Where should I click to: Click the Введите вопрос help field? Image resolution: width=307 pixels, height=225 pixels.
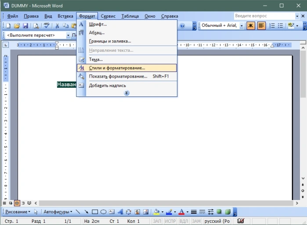pyautogui.click(x=264, y=16)
